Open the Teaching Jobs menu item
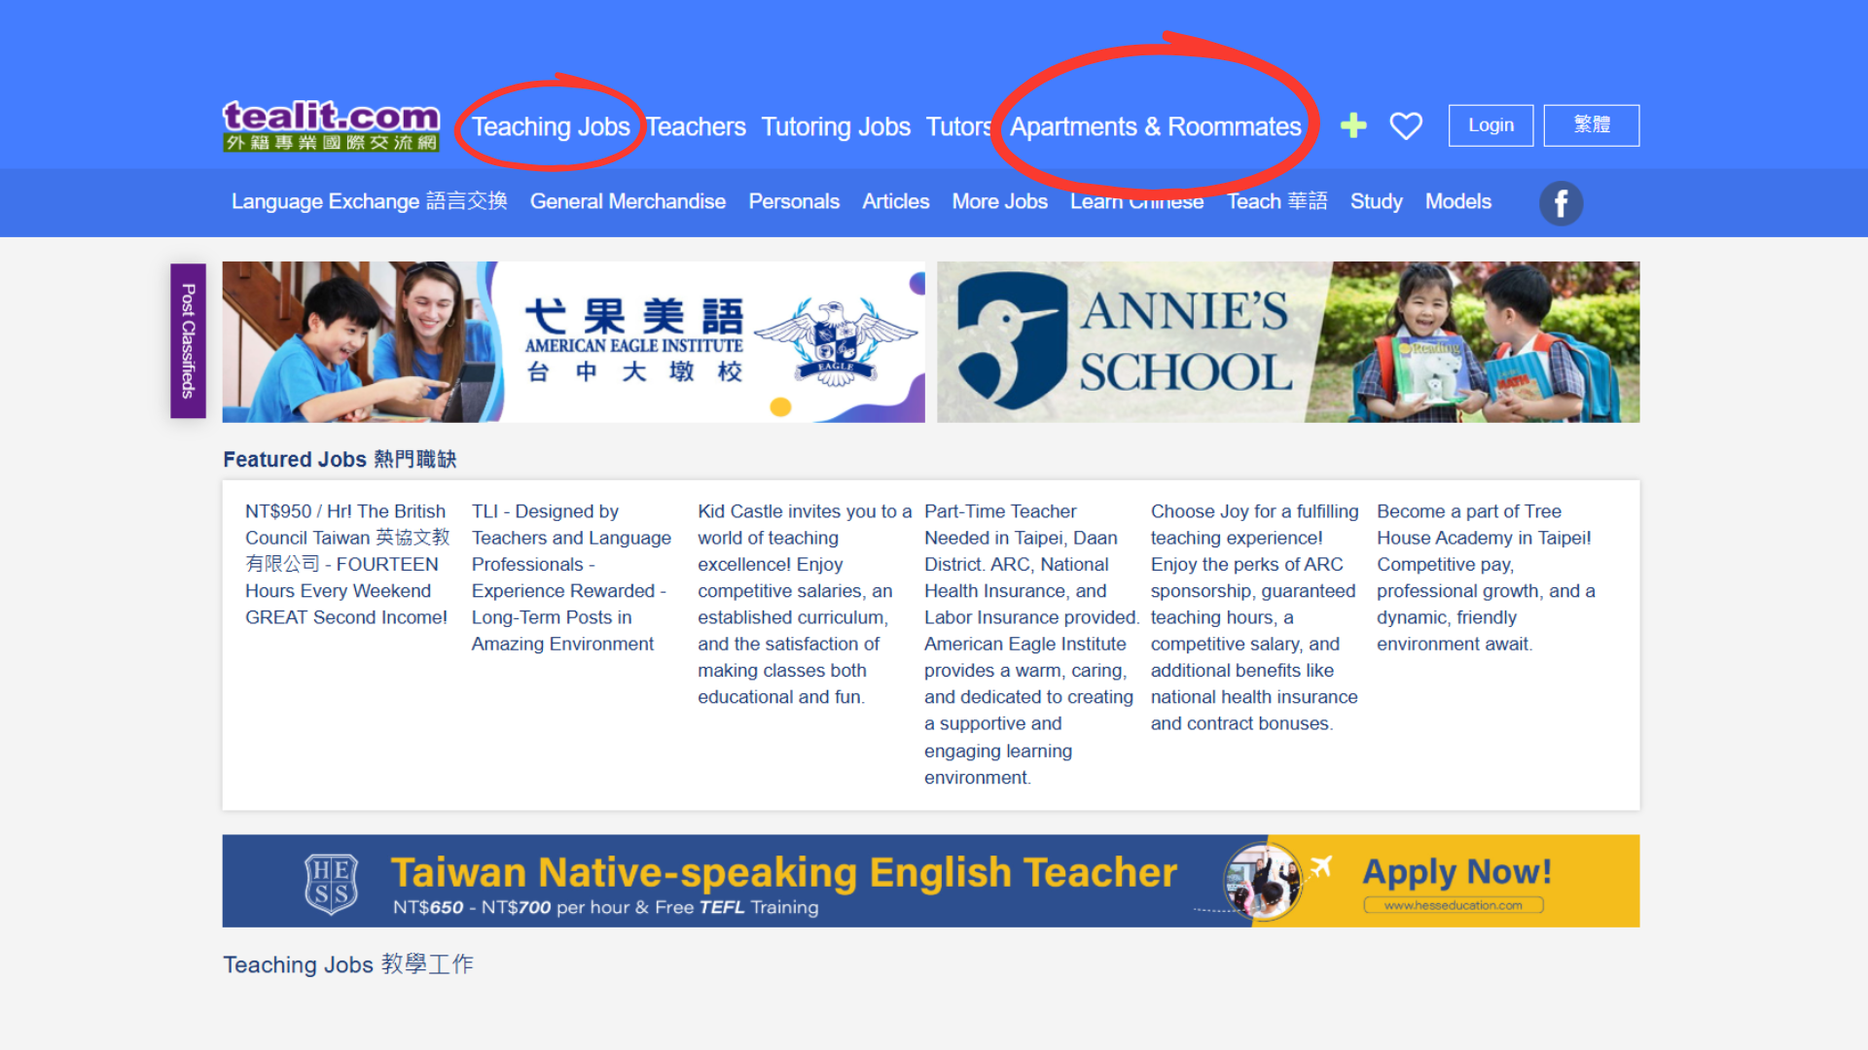Screen dimensions: 1868x1050 tap(551, 126)
